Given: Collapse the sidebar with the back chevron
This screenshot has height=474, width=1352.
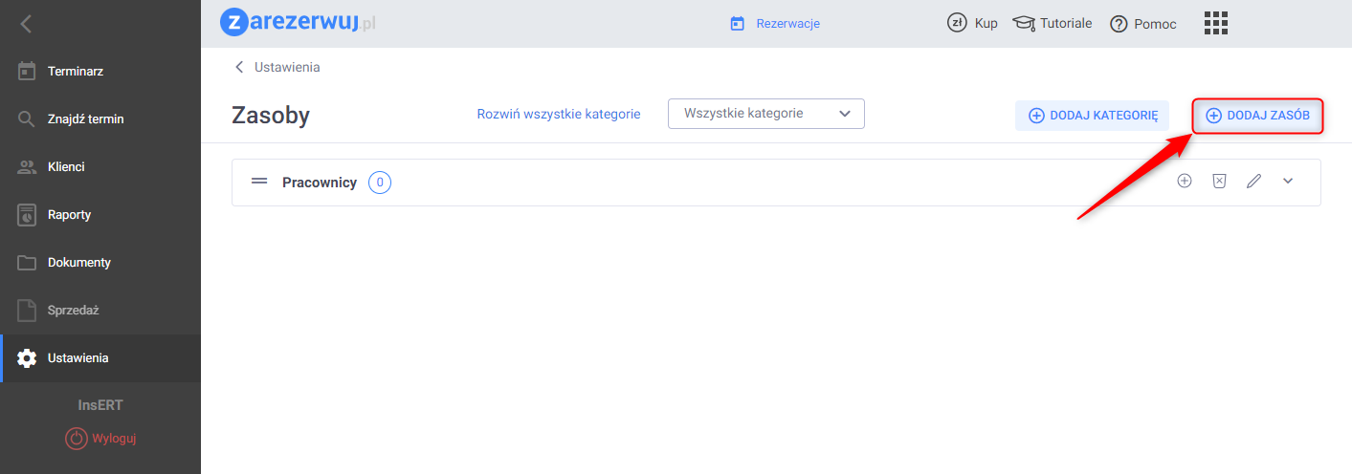Looking at the screenshot, I should pos(26,24).
